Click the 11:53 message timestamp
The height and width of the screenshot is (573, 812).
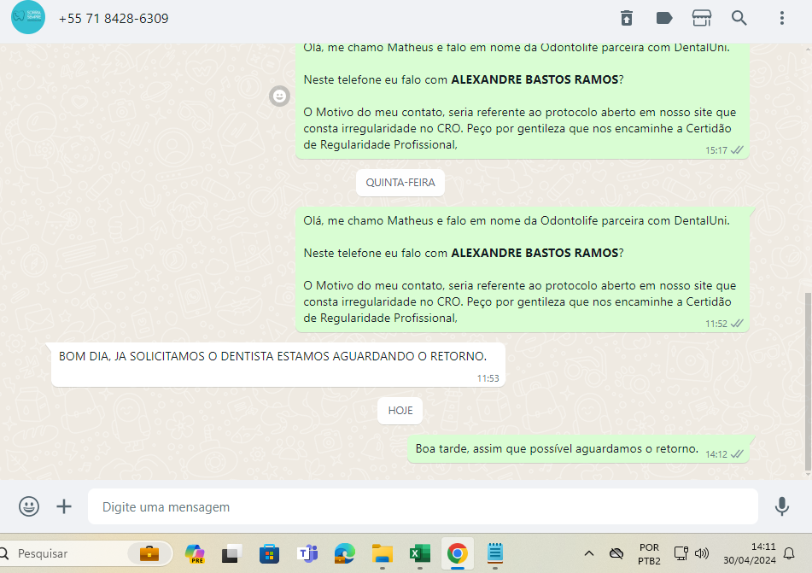click(x=488, y=378)
